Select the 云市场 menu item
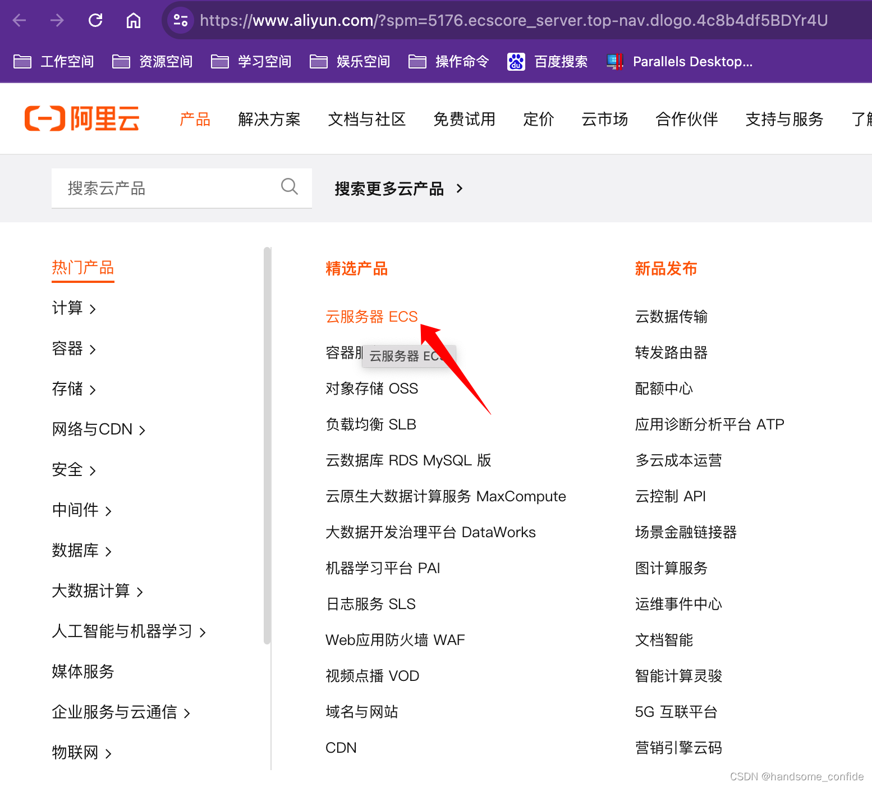The image size is (872, 787). (x=605, y=119)
